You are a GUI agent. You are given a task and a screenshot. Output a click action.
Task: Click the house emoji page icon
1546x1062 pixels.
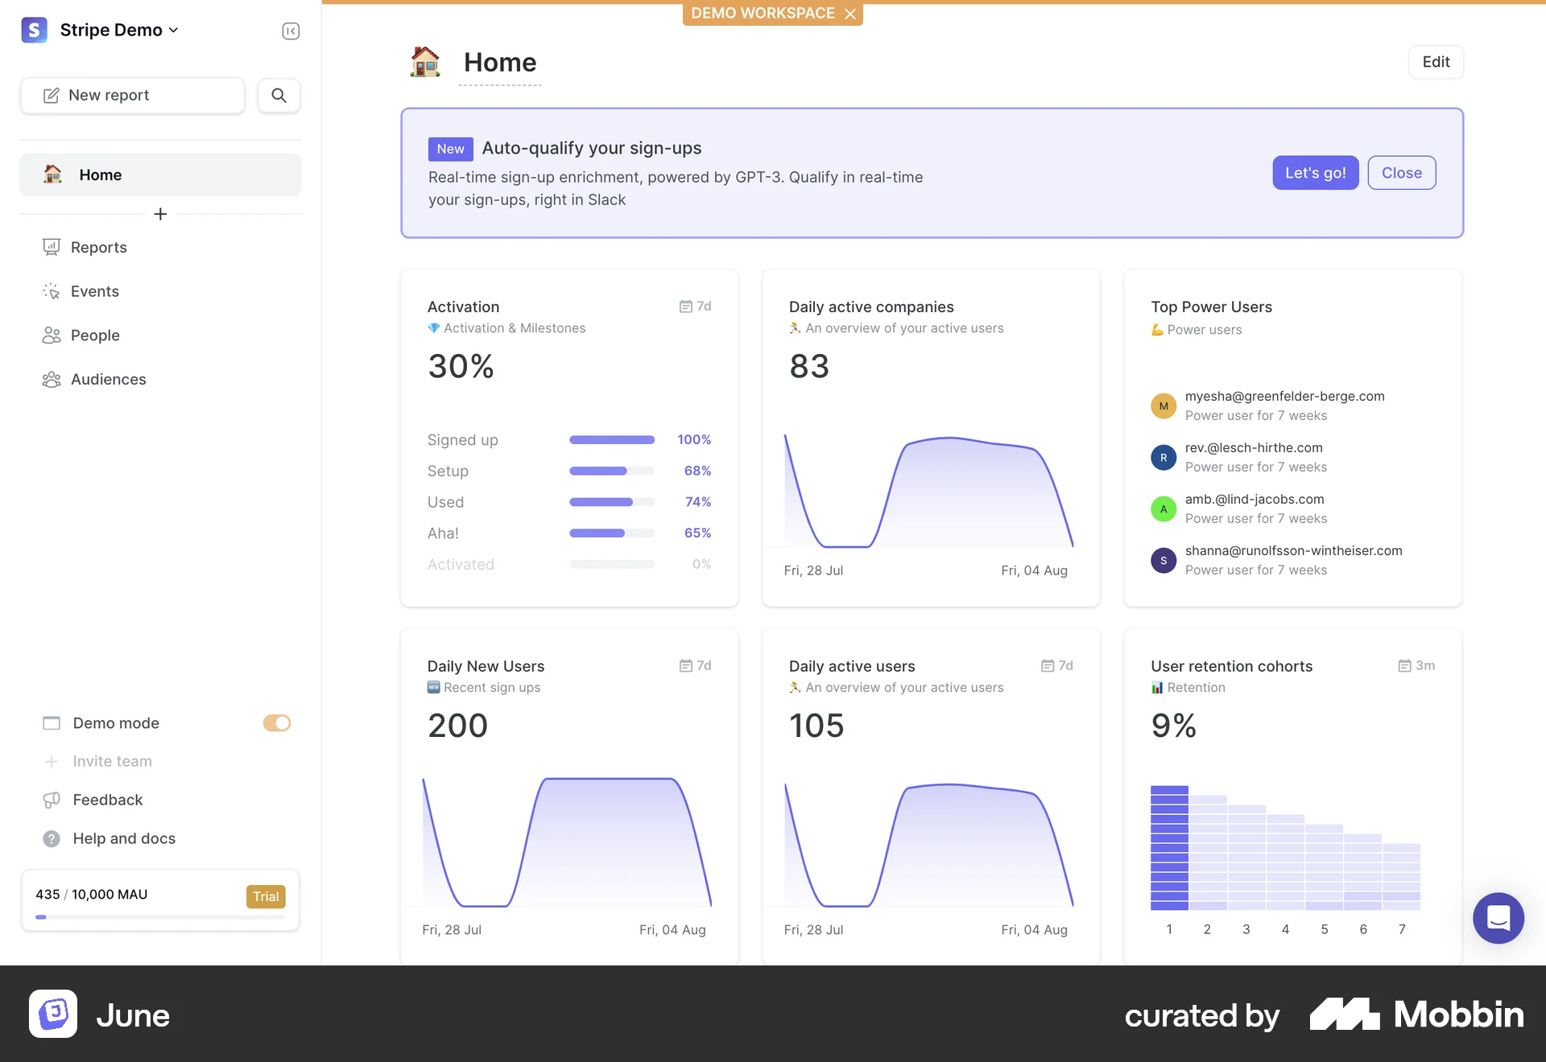(425, 62)
